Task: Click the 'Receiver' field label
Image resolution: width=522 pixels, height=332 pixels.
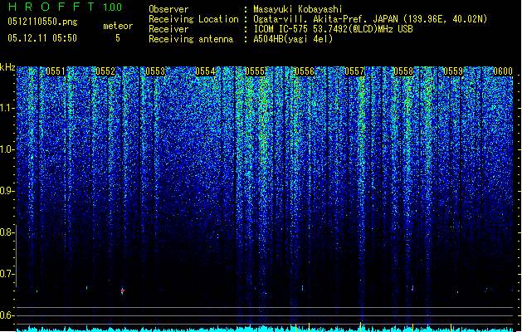Action: point(168,29)
